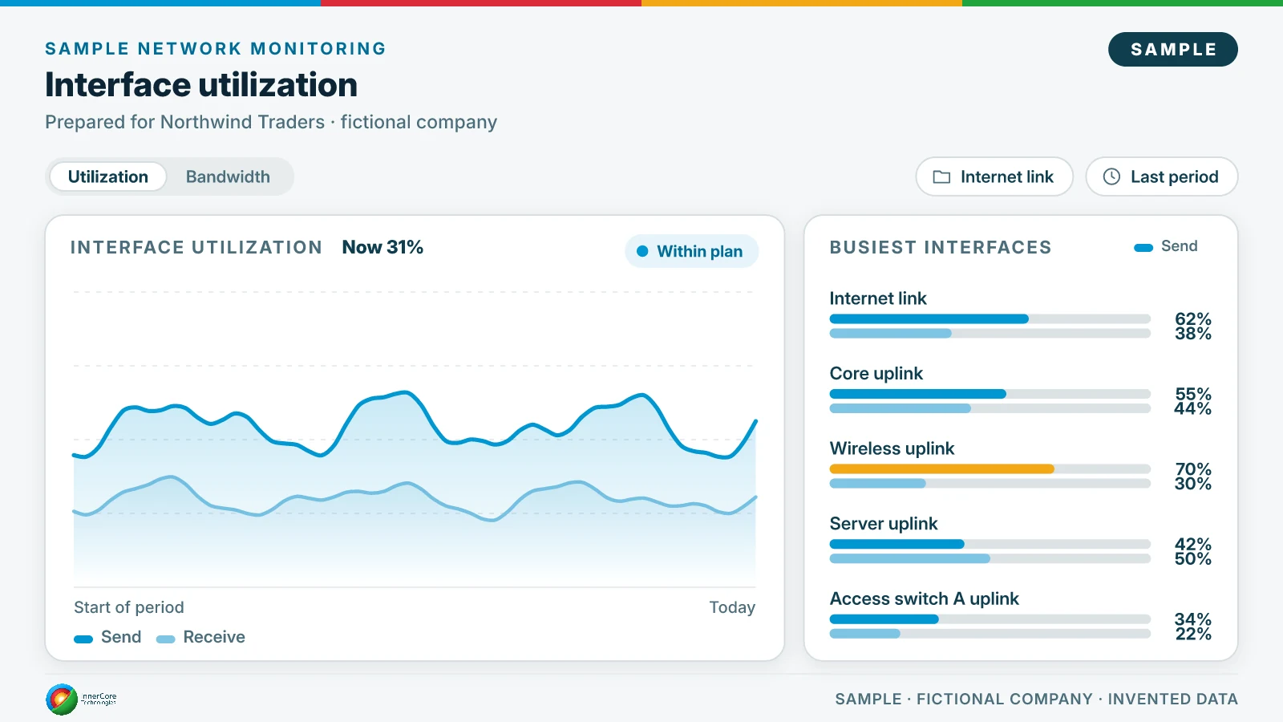Click the 34% Access switch value
This screenshot has width=1283, height=722.
(x=1193, y=619)
